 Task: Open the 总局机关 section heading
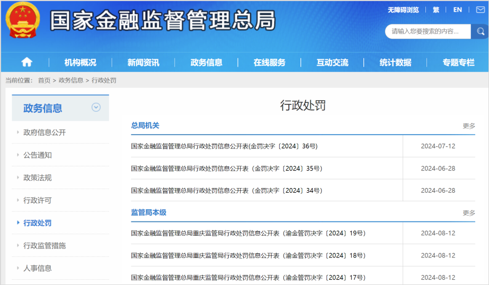pos(145,126)
